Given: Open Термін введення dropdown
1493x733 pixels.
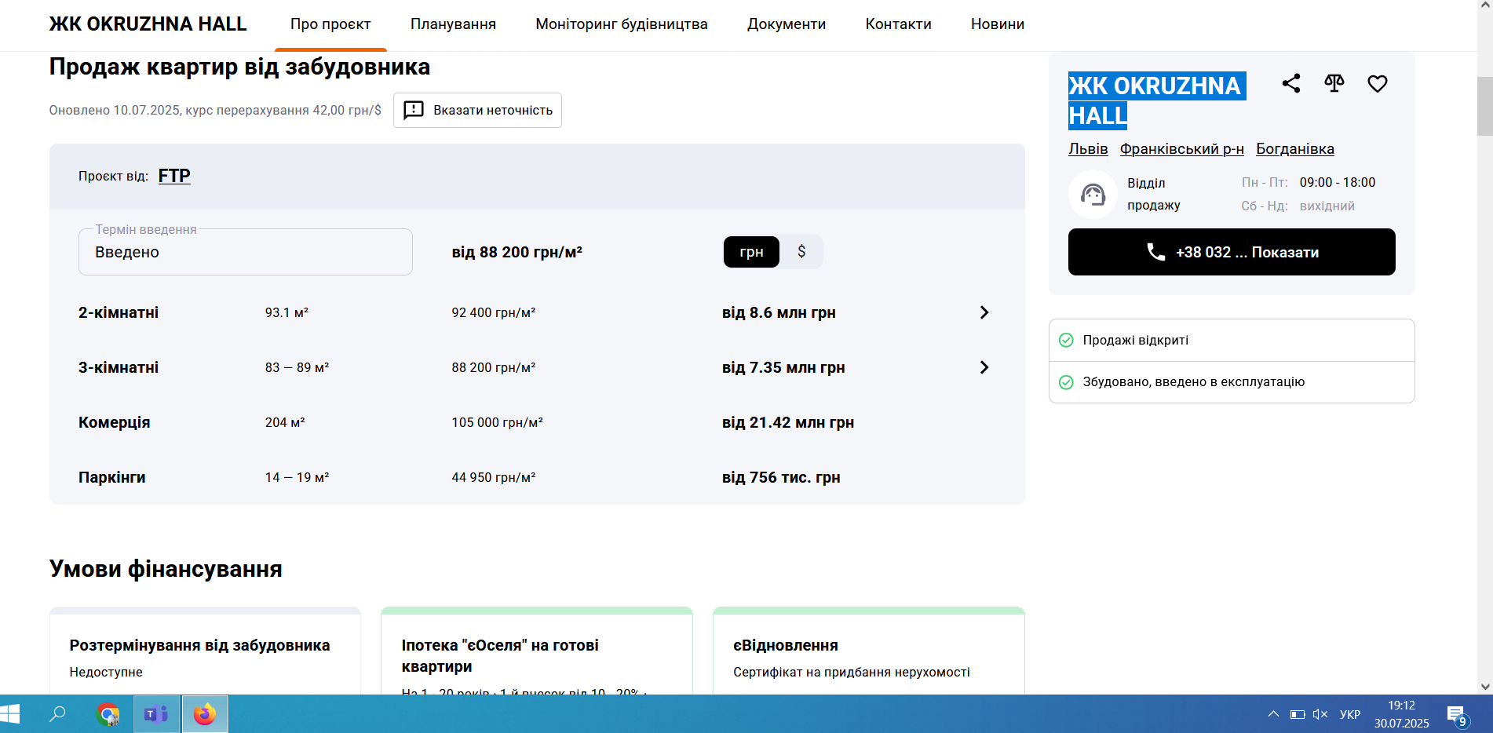Looking at the screenshot, I should [245, 252].
